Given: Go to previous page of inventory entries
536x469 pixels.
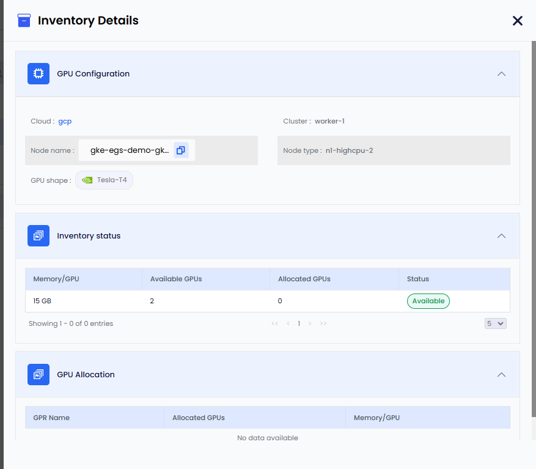Looking at the screenshot, I should [x=288, y=323].
